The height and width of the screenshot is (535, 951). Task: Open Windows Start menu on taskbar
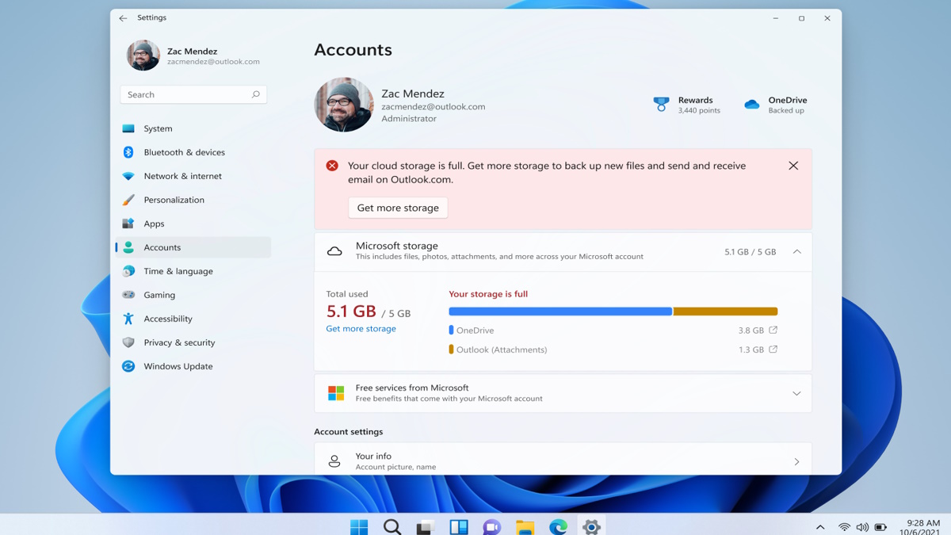[x=359, y=527]
